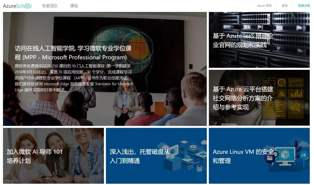The width and height of the screenshot is (314, 185).
Task: Open the 课程 menu item
Action: click(x=74, y=6)
